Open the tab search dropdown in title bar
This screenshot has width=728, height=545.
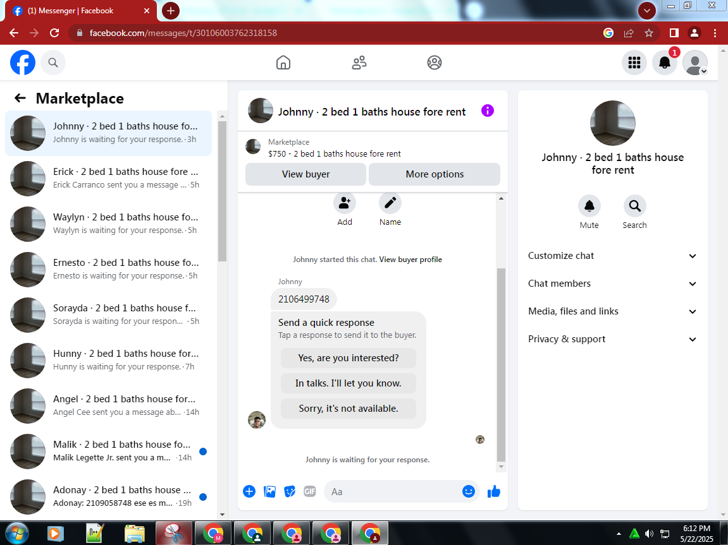647,10
